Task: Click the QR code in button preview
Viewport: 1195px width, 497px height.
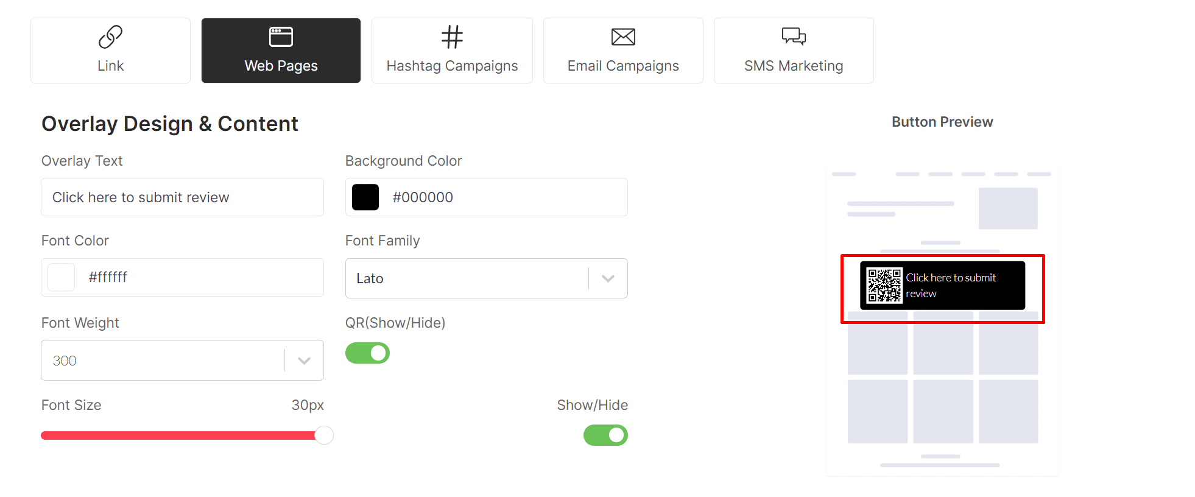Action: [x=884, y=286]
